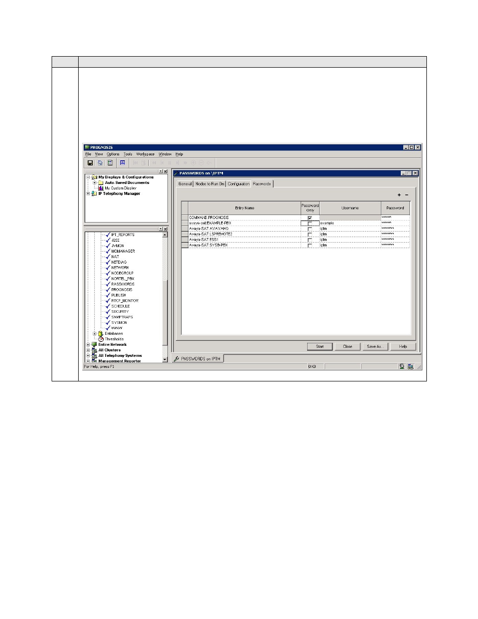Click the expand icon of the upper navigator pane

[161, 171]
